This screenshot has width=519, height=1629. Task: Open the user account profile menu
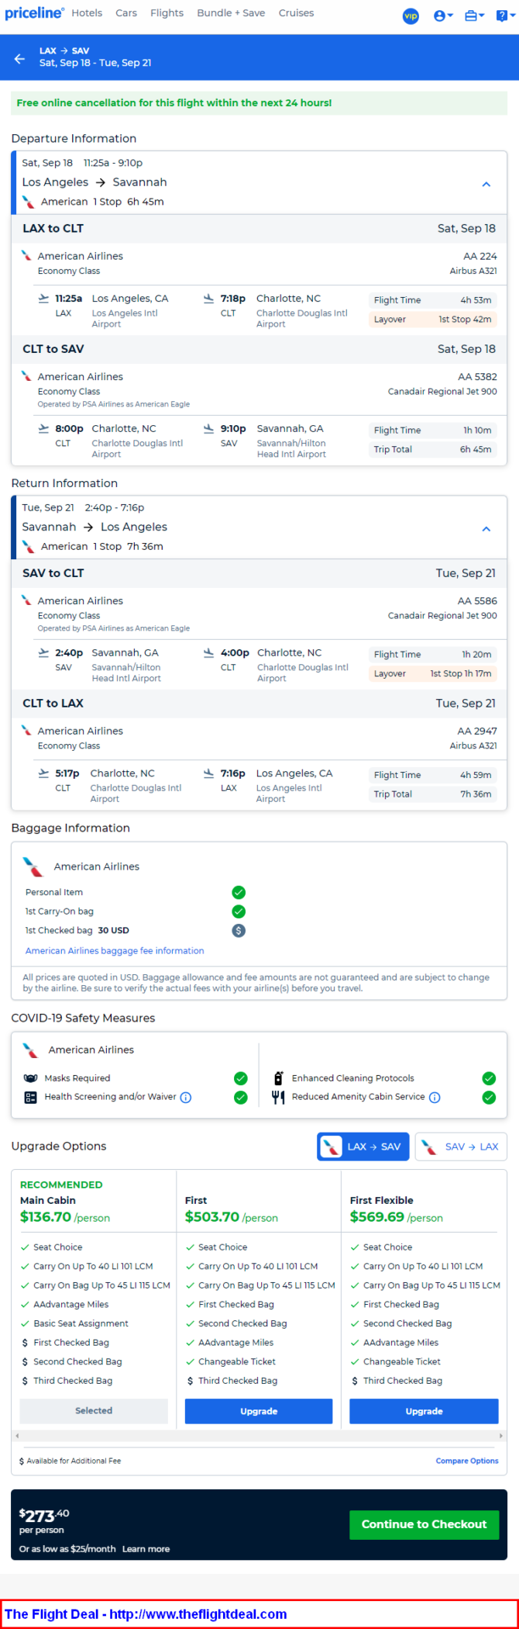click(x=443, y=16)
